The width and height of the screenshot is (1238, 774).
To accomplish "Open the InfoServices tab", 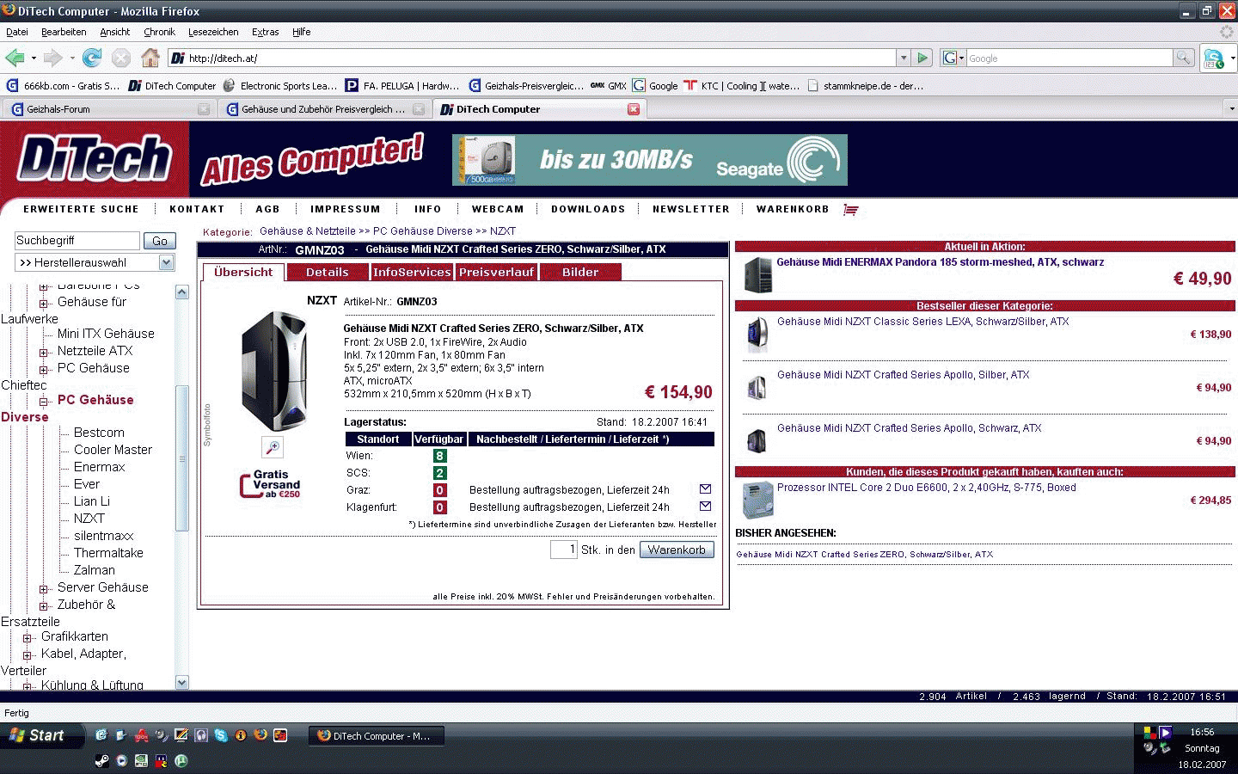I will click(412, 272).
